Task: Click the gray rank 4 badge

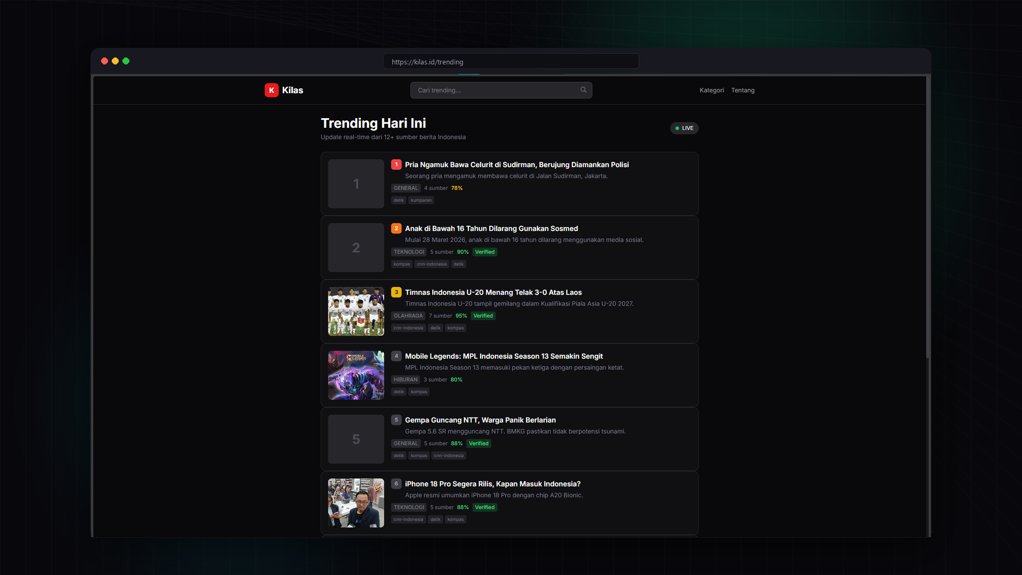Action: 396,356
